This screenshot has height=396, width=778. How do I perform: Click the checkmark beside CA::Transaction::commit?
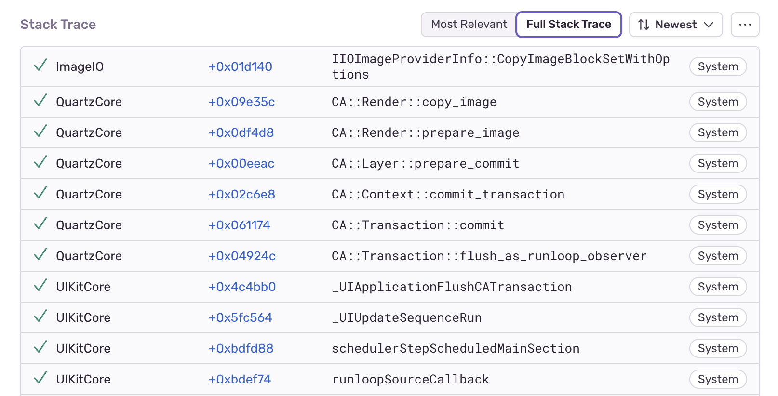40,224
